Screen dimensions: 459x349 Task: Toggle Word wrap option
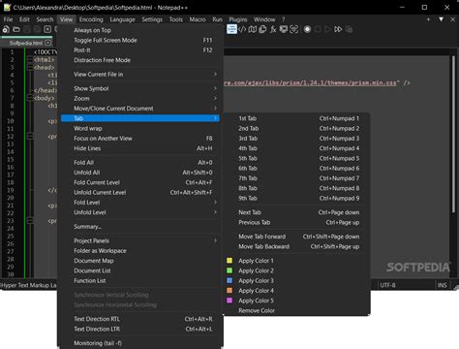tap(140, 128)
